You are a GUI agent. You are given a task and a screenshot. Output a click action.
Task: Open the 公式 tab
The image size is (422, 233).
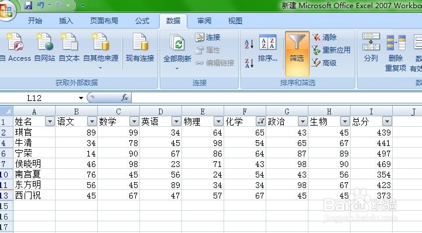(x=142, y=21)
